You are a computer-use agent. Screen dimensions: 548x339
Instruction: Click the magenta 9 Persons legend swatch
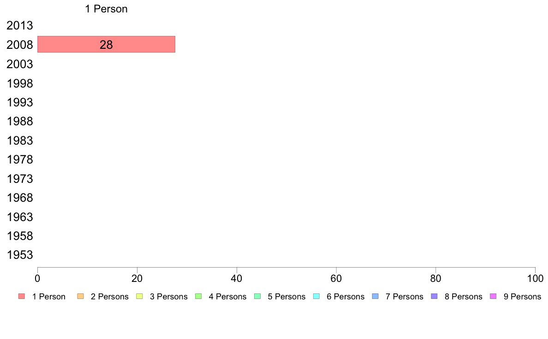click(494, 297)
